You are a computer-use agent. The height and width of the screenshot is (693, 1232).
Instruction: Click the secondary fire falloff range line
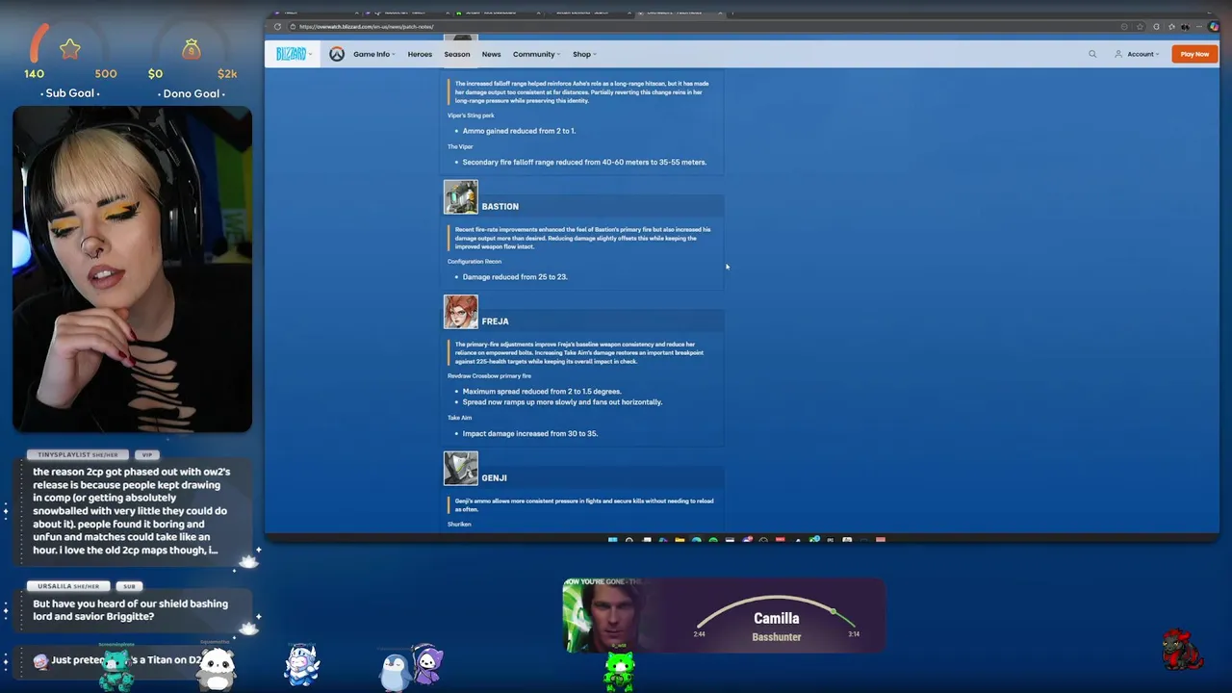pyautogui.click(x=584, y=162)
